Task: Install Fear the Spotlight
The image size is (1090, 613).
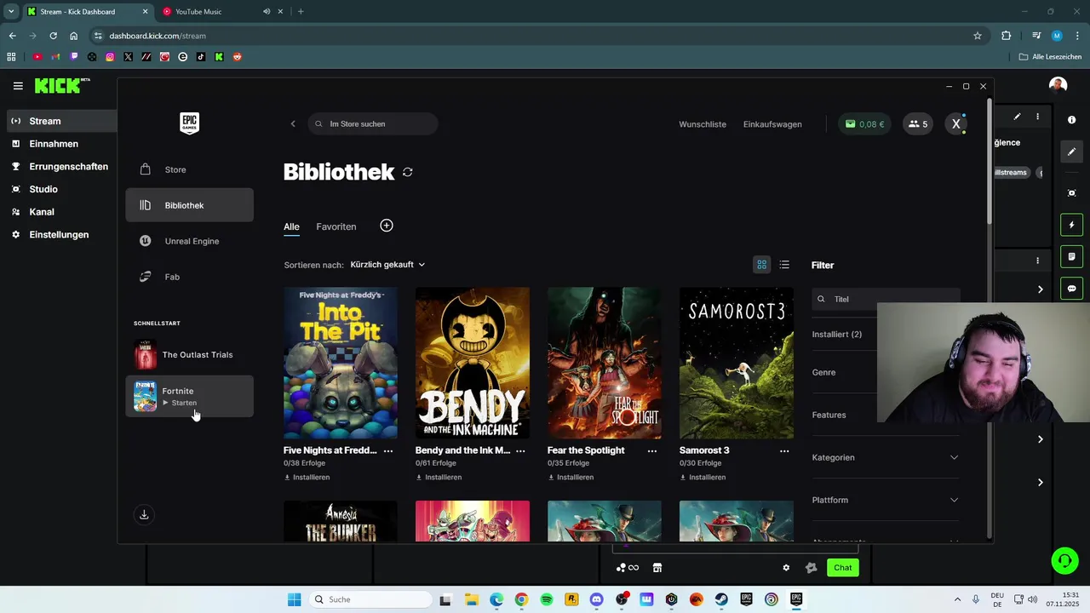Action: point(571,478)
